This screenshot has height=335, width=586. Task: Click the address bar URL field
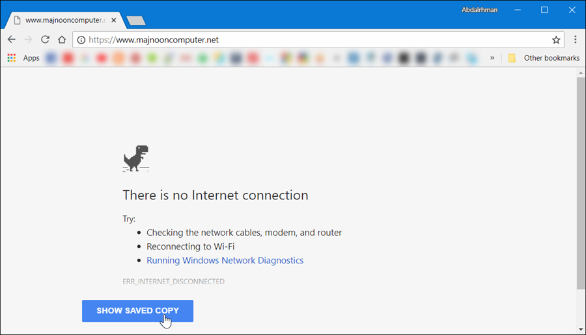(x=313, y=40)
